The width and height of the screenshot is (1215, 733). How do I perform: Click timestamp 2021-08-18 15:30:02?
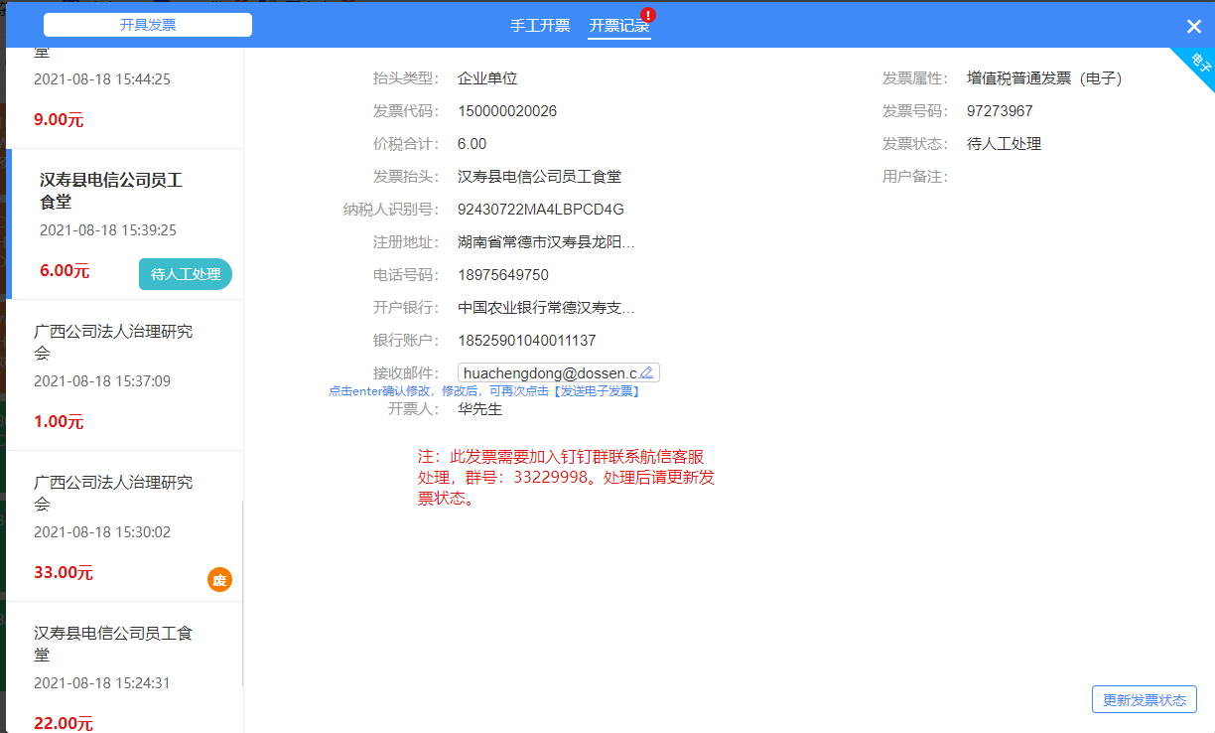coord(102,532)
